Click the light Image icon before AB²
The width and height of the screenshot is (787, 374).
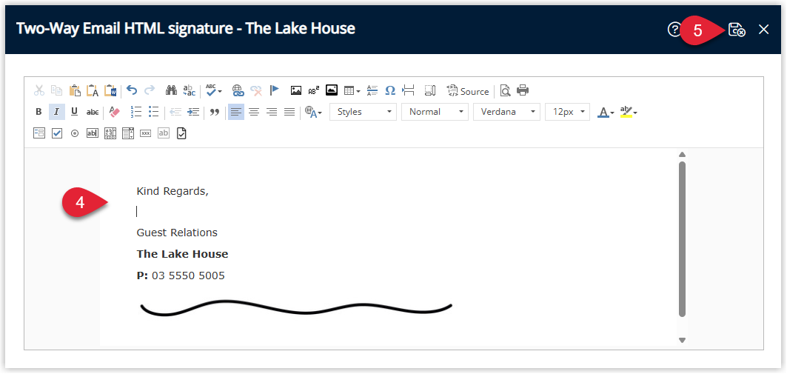(296, 91)
